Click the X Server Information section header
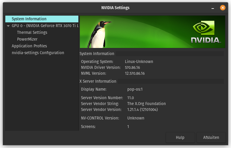This screenshot has height=148, width=231. pos(98,81)
